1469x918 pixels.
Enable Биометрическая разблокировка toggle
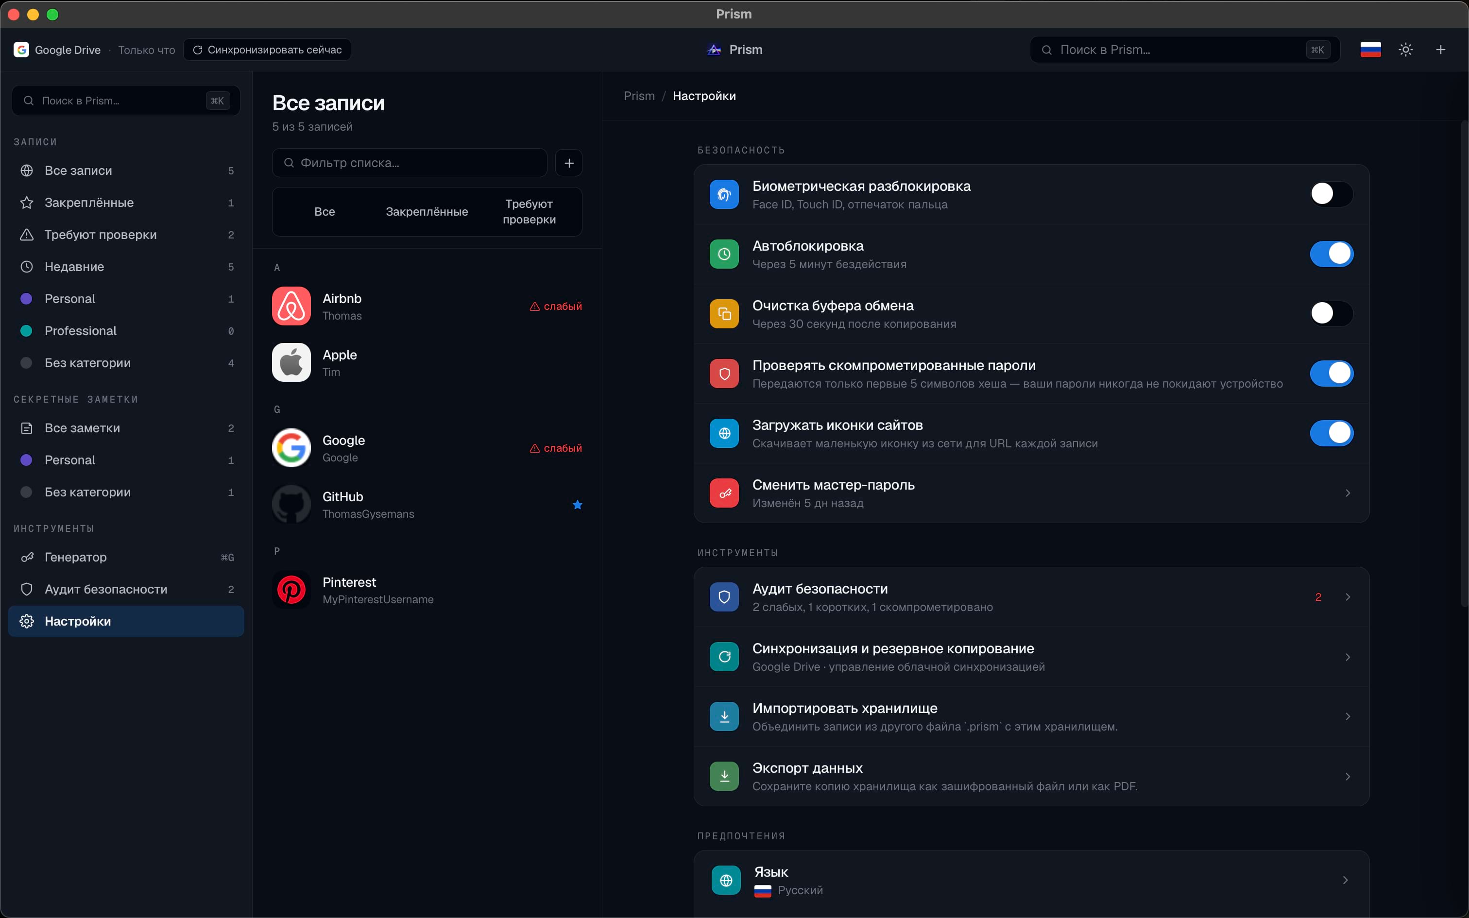pyautogui.click(x=1331, y=194)
